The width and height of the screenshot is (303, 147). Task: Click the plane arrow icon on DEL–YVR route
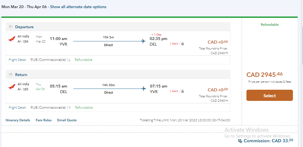(144, 89)
